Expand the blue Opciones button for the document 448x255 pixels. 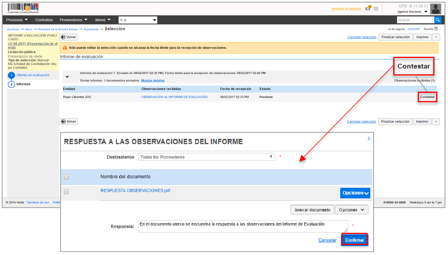click(x=355, y=193)
